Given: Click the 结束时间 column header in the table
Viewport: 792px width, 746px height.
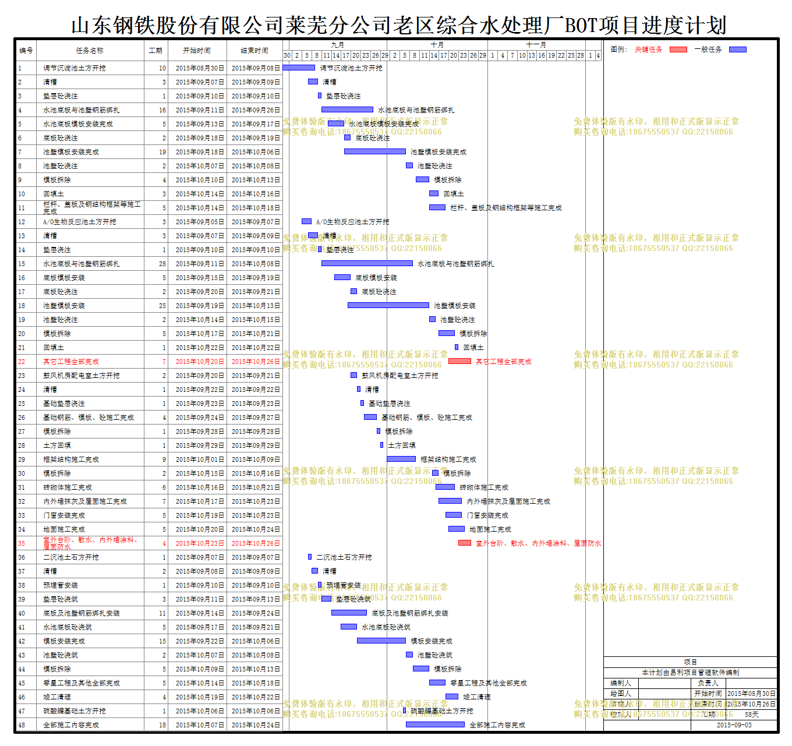Looking at the screenshot, I should click(254, 51).
